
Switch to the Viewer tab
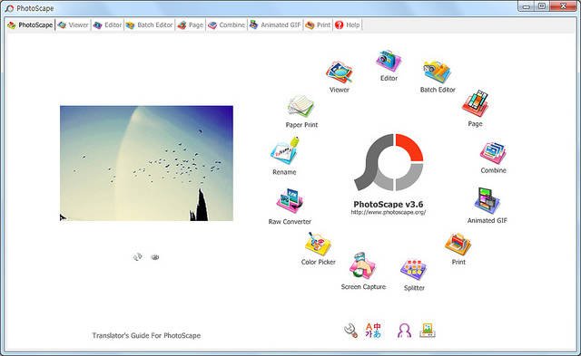pyautogui.click(x=74, y=25)
